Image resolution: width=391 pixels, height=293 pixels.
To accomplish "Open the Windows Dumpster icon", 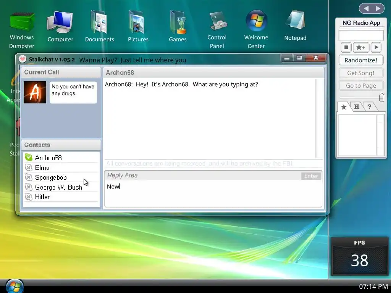I will (x=22, y=30).
